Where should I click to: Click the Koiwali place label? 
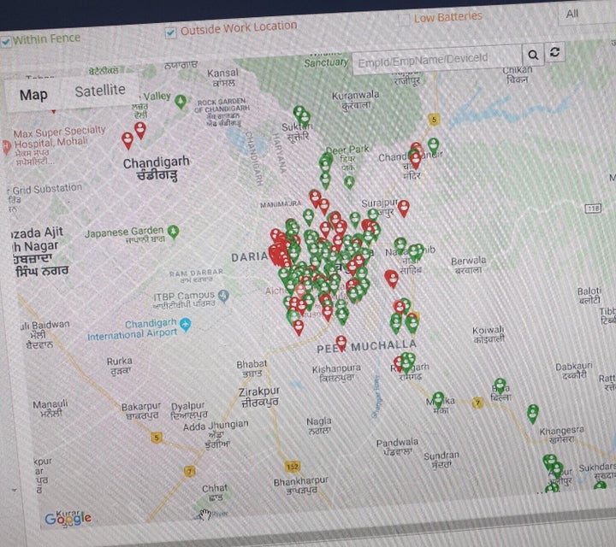click(x=489, y=334)
